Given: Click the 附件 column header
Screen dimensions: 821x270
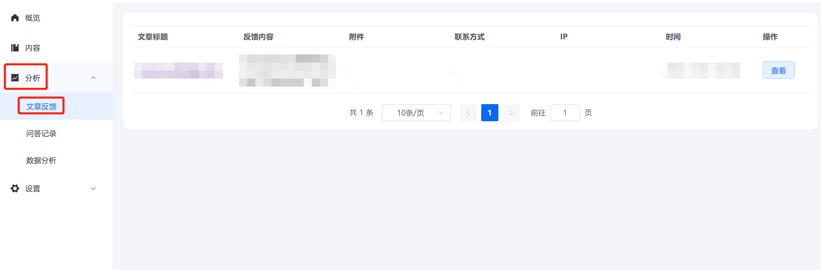Looking at the screenshot, I should click(357, 37).
